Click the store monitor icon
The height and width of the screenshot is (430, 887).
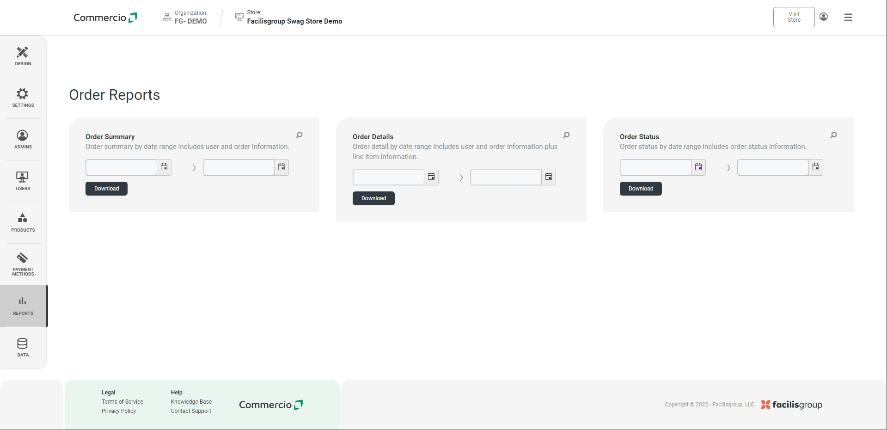point(239,17)
